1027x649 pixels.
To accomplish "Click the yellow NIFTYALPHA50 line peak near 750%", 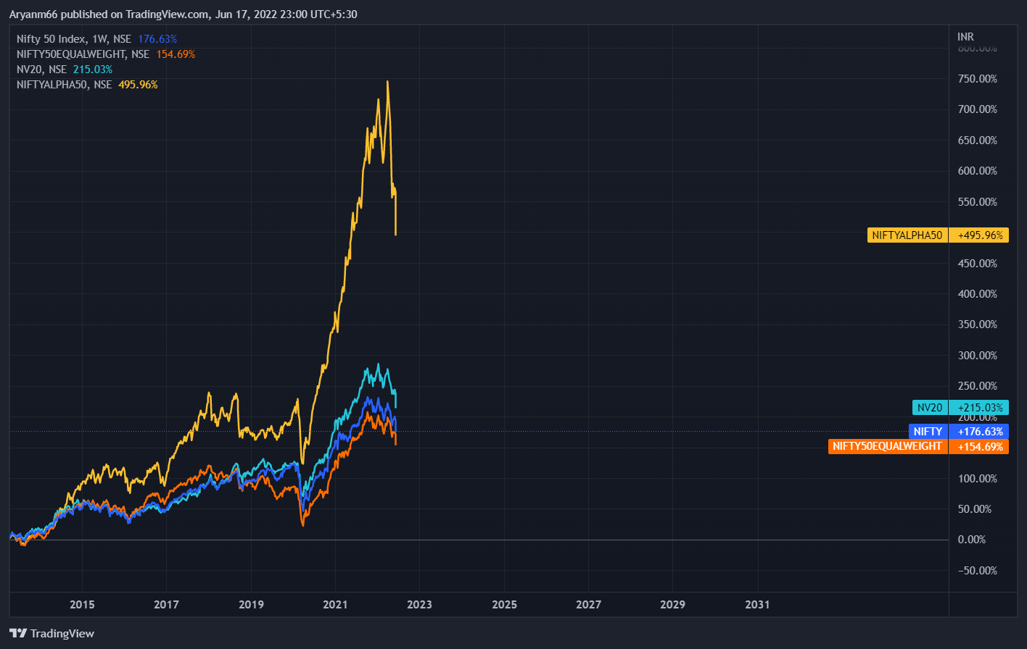I will pos(387,82).
